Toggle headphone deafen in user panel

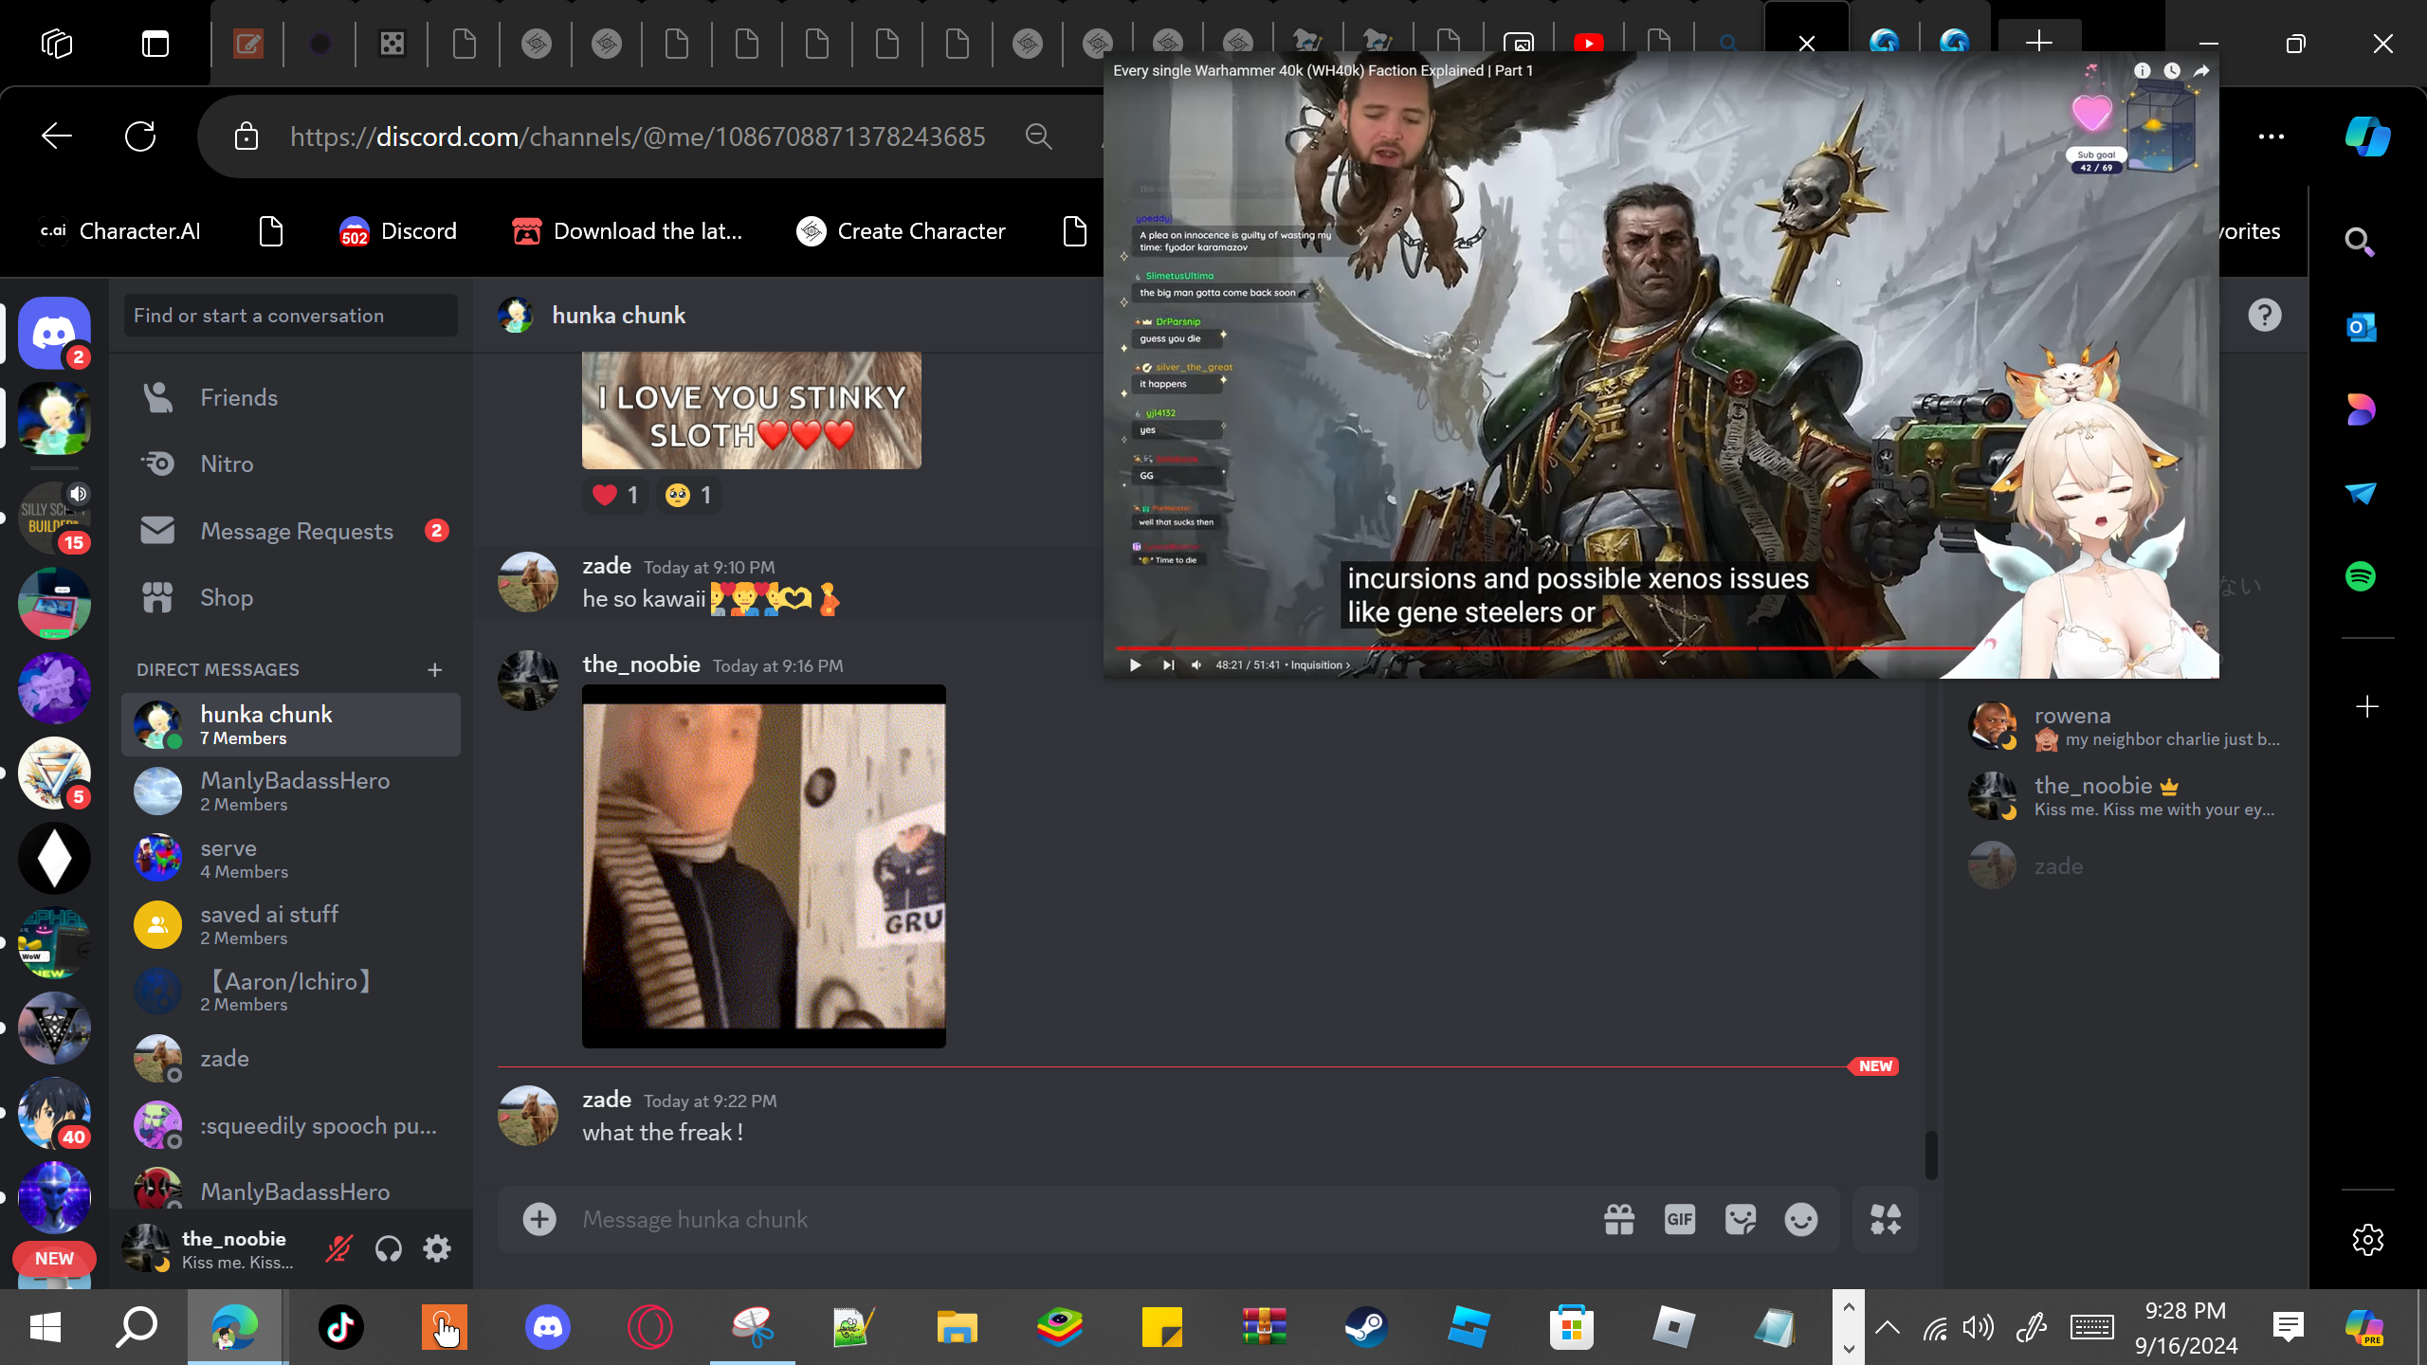[388, 1249]
